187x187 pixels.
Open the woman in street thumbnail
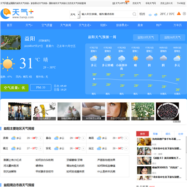click(20, 111)
